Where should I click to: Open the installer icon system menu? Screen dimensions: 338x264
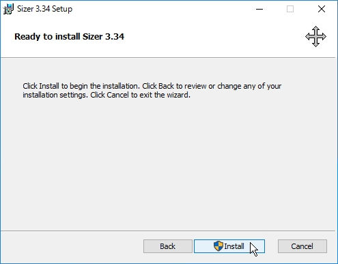(x=8, y=9)
